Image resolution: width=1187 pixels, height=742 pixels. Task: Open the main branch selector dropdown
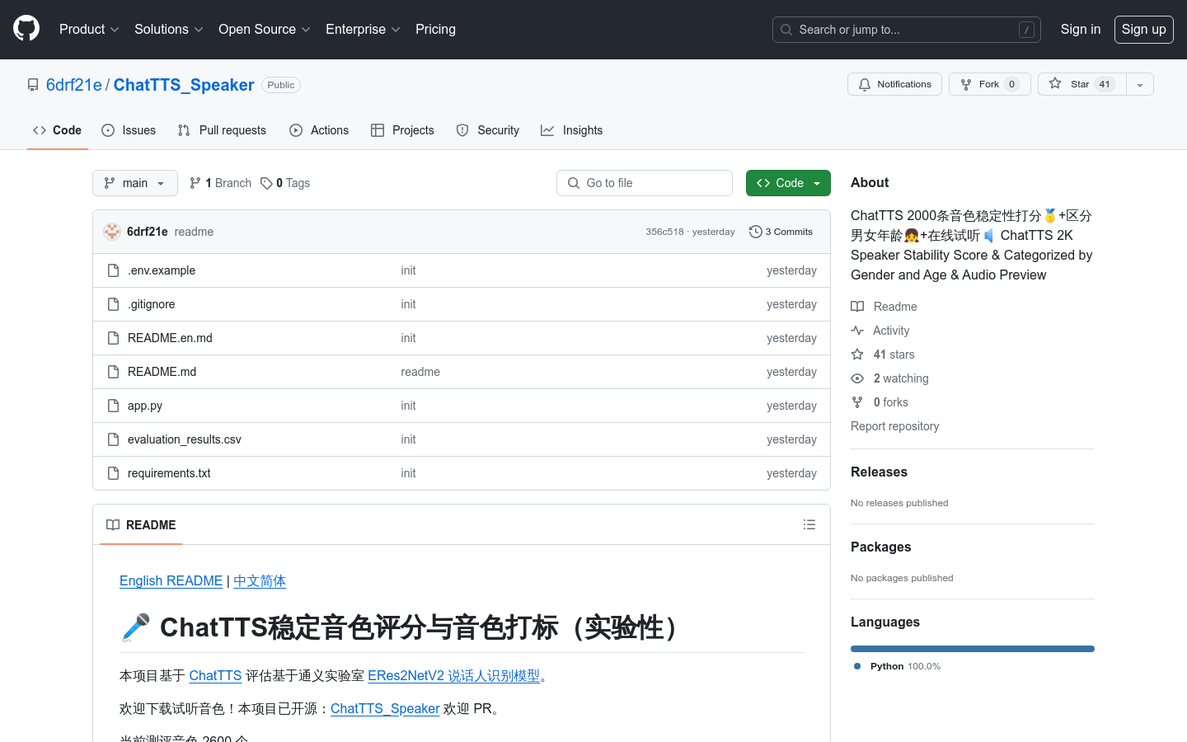pyautogui.click(x=135, y=183)
